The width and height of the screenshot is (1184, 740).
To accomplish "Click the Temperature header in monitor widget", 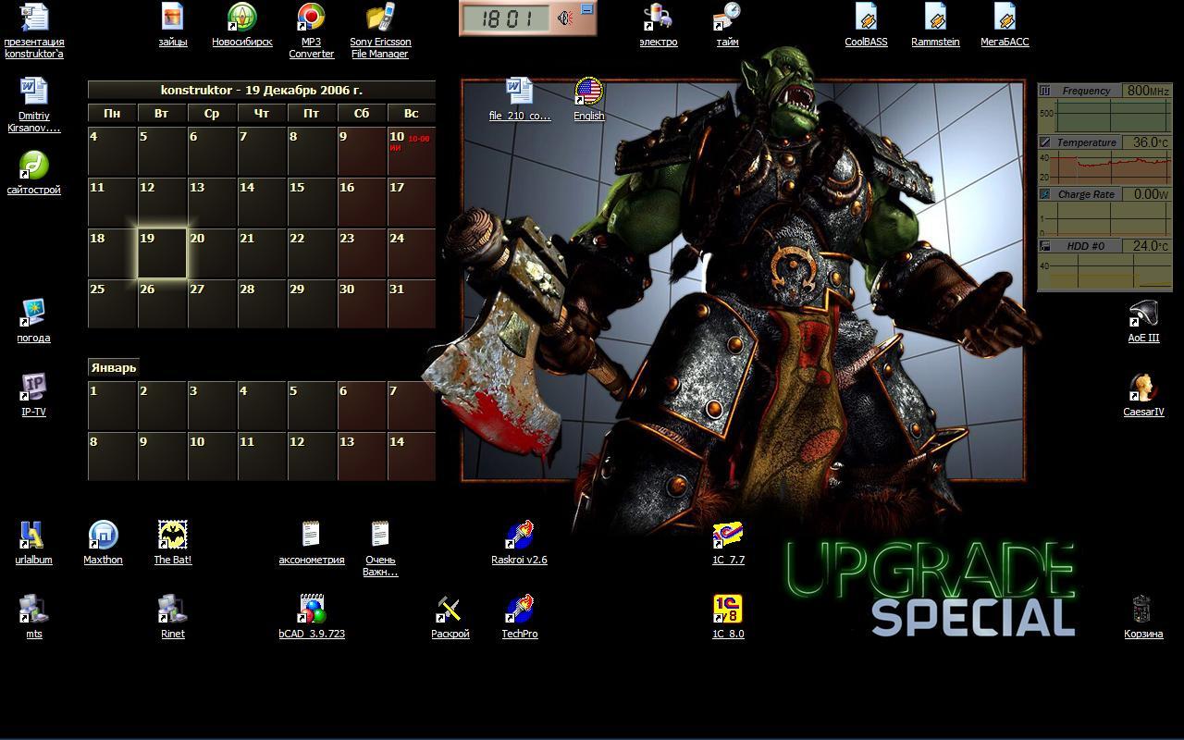I will point(1086,142).
